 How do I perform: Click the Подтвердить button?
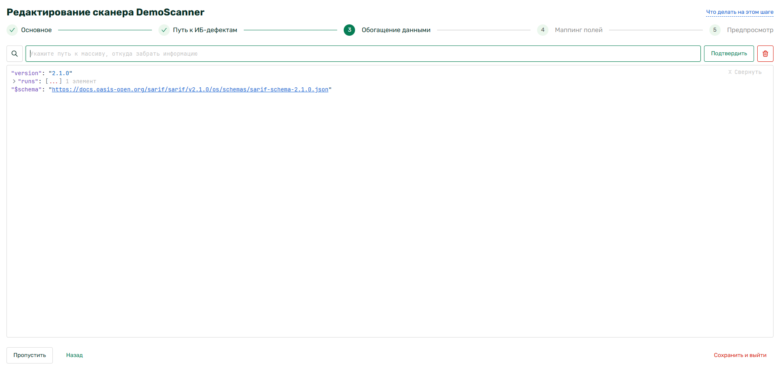coord(729,54)
